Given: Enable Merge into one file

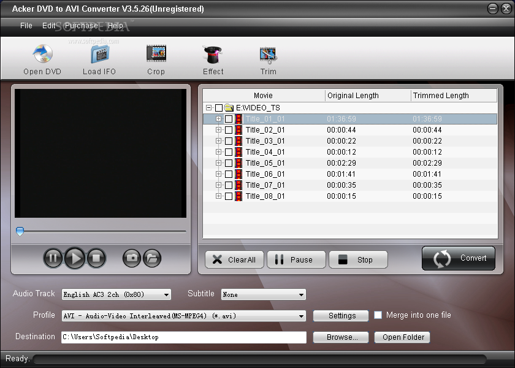Looking at the screenshot, I should [378, 315].
